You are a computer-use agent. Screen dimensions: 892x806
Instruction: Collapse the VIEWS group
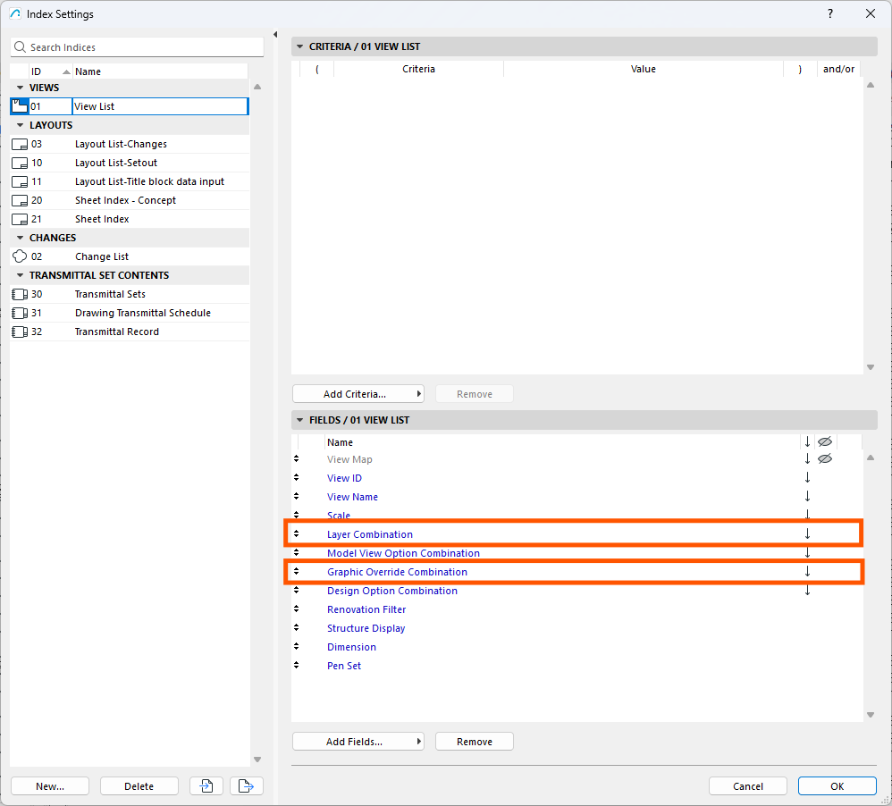coord(21,88)
